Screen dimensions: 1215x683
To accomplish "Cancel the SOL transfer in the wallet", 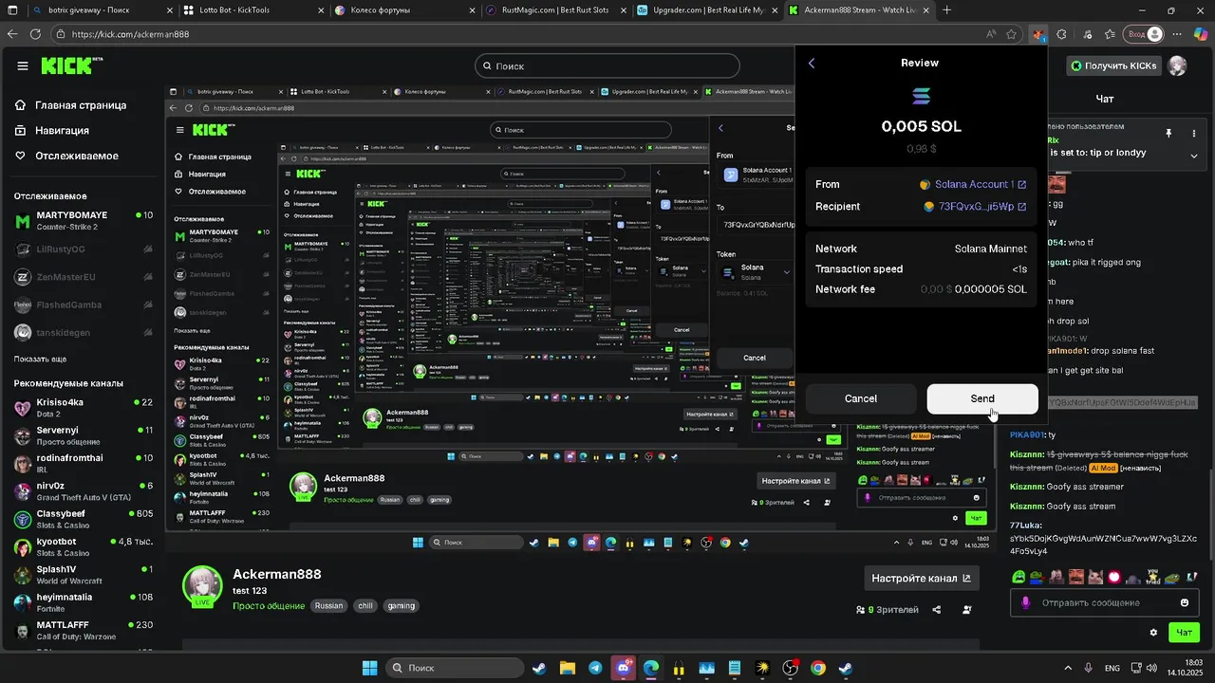I will coord(860,398).
